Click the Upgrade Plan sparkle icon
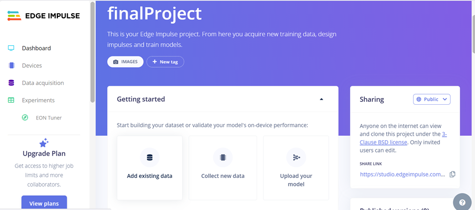Image resolution: width=475 pixels, height=210 pixels. [x=44, y=142]
